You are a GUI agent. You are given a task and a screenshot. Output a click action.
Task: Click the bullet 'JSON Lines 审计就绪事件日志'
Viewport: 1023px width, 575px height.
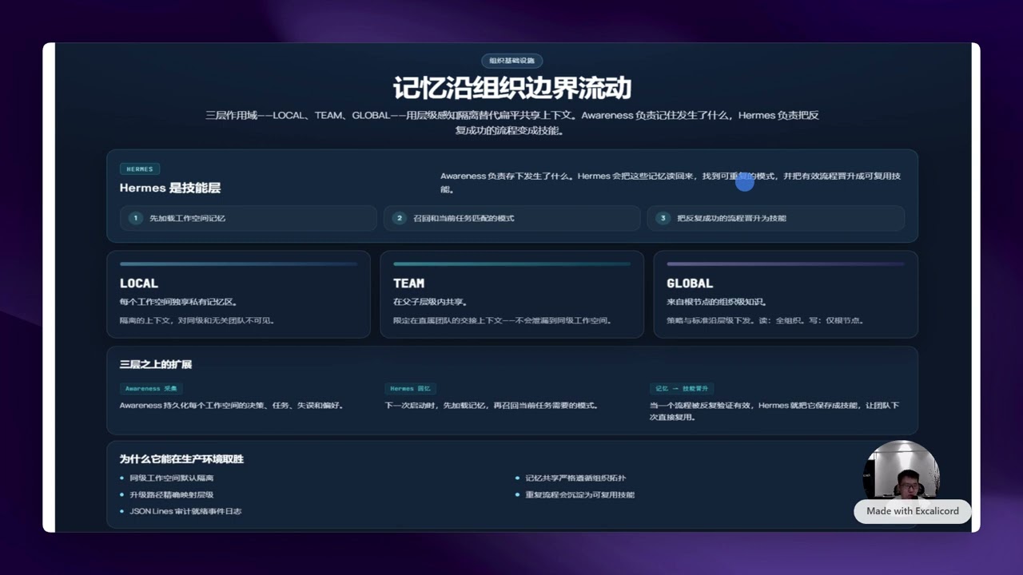(x=185, y=511)
